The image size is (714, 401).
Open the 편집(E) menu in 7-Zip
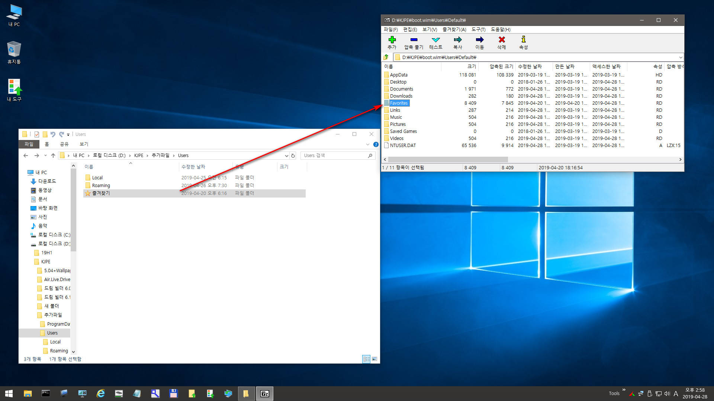410,29
